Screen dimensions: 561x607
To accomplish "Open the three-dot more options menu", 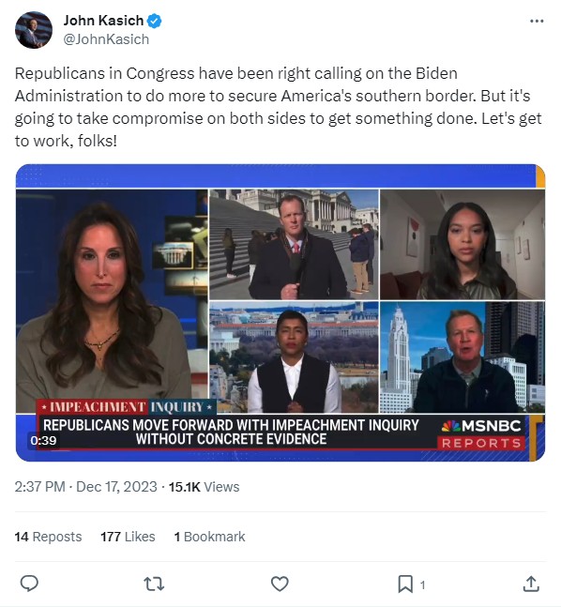I will coord(537,21).
